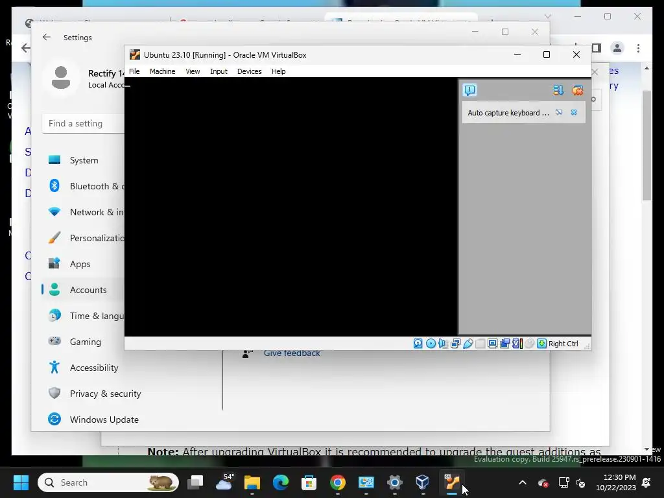Select Accounts in Settings sidebar
The height and width of the screenshot is (498, 664).
coord(84,290)
